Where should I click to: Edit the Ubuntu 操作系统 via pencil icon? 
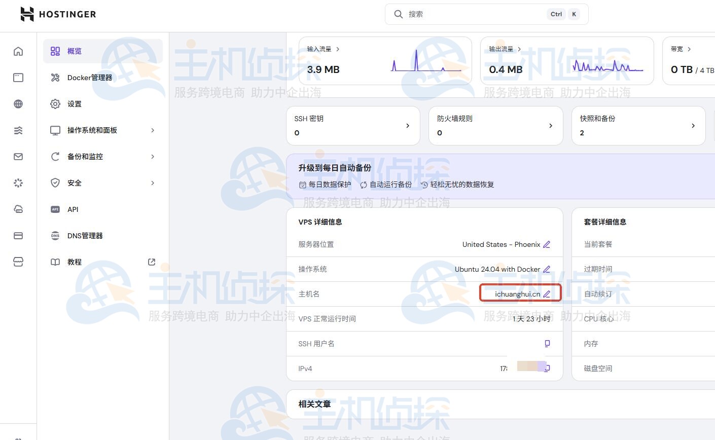546,269
